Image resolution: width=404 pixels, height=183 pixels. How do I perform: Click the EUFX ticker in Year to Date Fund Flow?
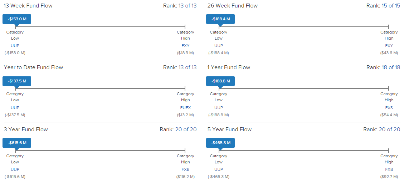coord(185,108)
